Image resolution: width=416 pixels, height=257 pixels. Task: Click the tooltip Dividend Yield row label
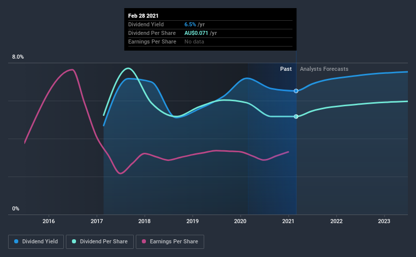(x=146, y=24)
